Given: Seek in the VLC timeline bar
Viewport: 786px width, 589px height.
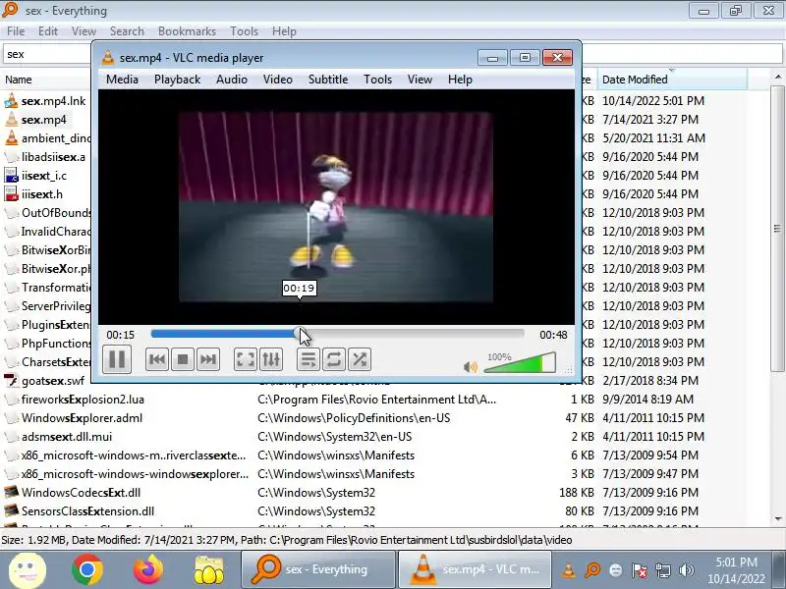Looking at the screenshot, I should tap(337, 334).
